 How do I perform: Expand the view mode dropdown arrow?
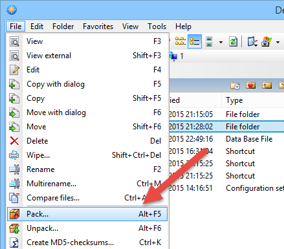pyautogui.click(x=221, y=42)
